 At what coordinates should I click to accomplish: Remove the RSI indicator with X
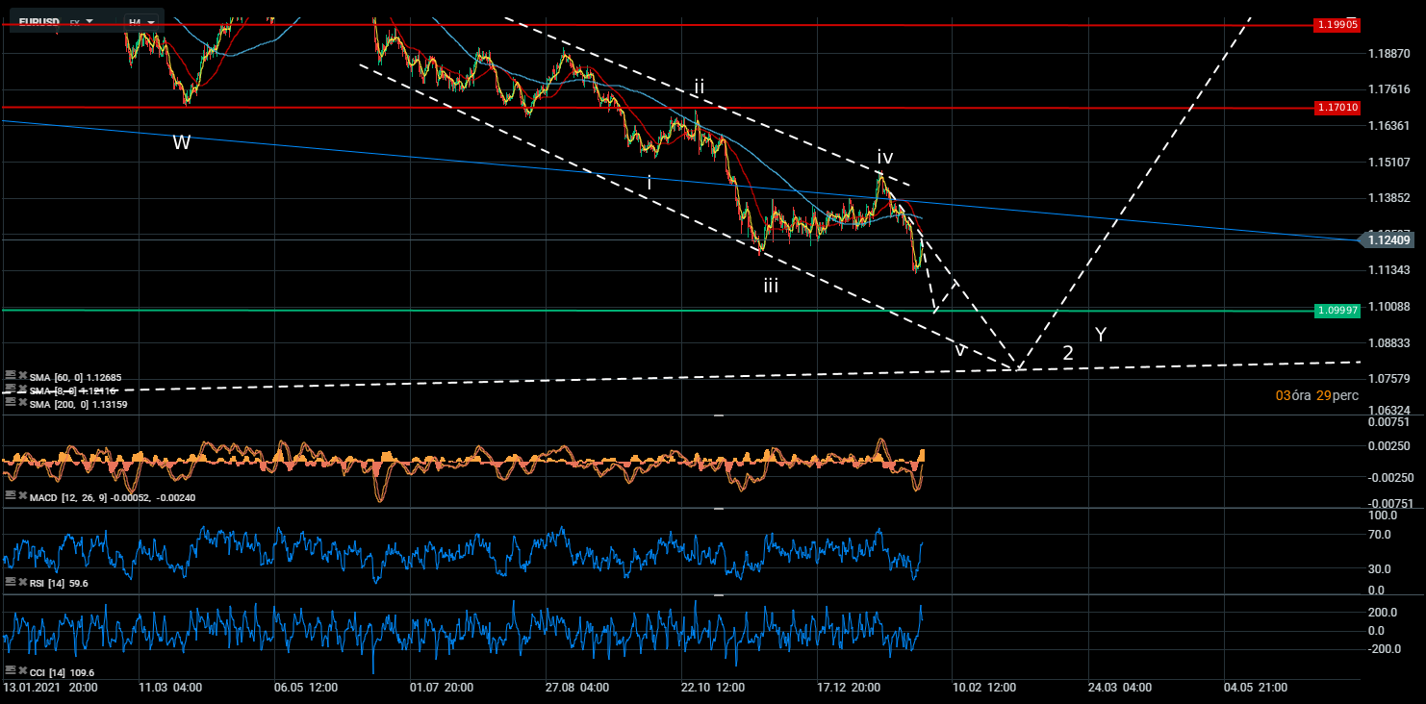point(22,582)
